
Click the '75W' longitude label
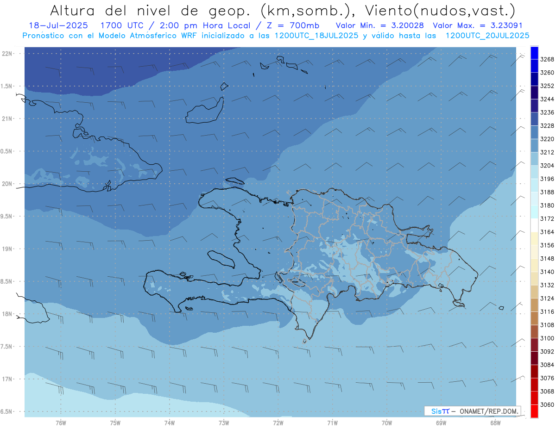[115, 423]
